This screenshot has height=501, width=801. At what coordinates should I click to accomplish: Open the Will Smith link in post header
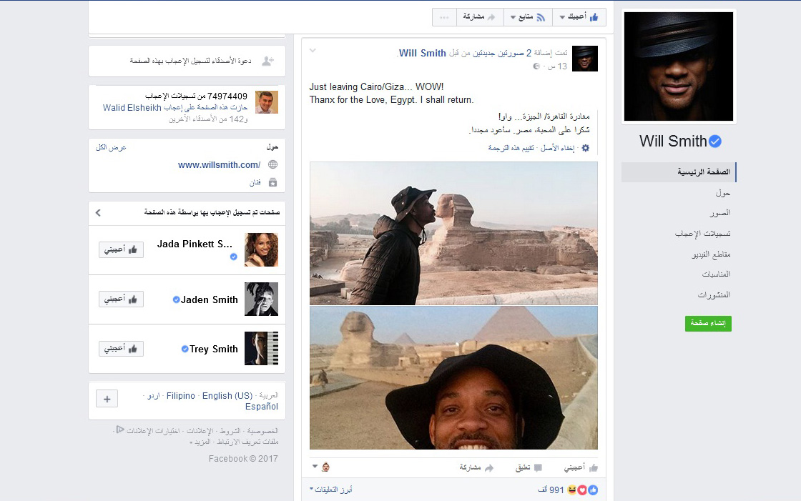(423, 53)
